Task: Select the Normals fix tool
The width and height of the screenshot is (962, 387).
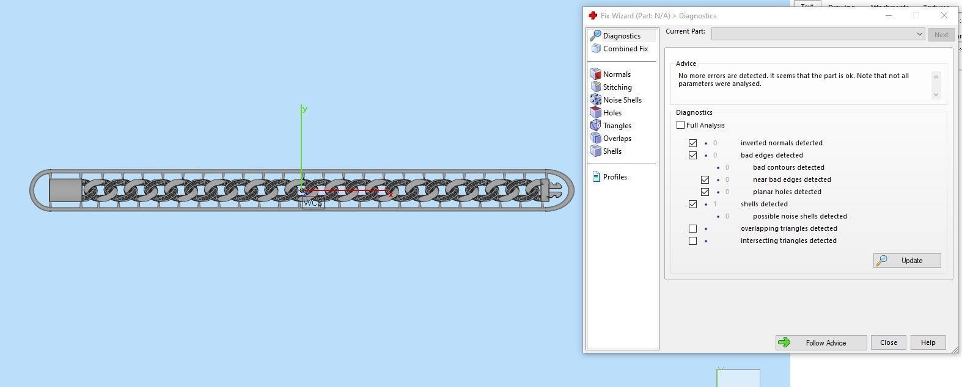Action: coord(611,74)
